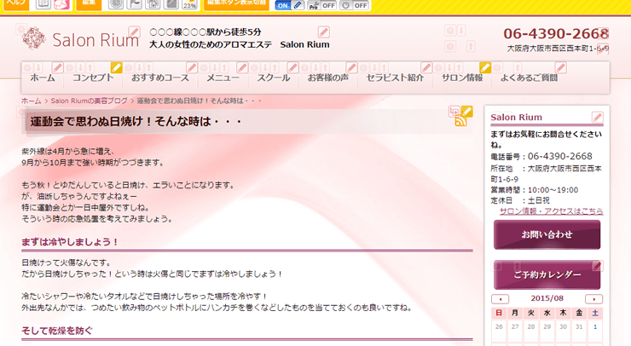Viewport: 631px width, 346px height.
Task: Click the flag icon in top toolbar
Action: tap(135, 4)
